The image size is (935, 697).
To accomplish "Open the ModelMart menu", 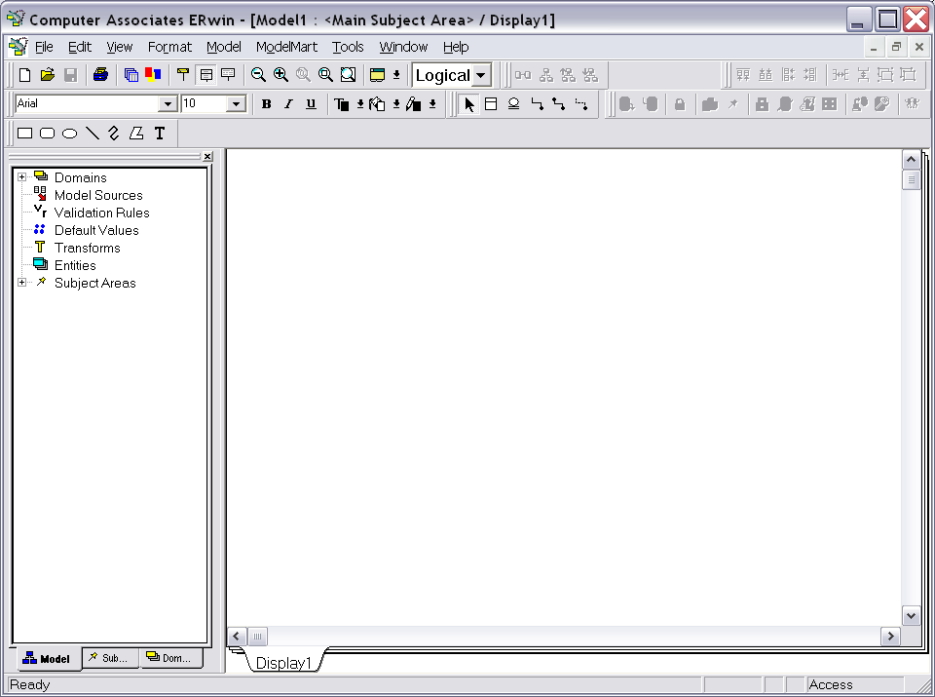I will click(x=286, y=47).
